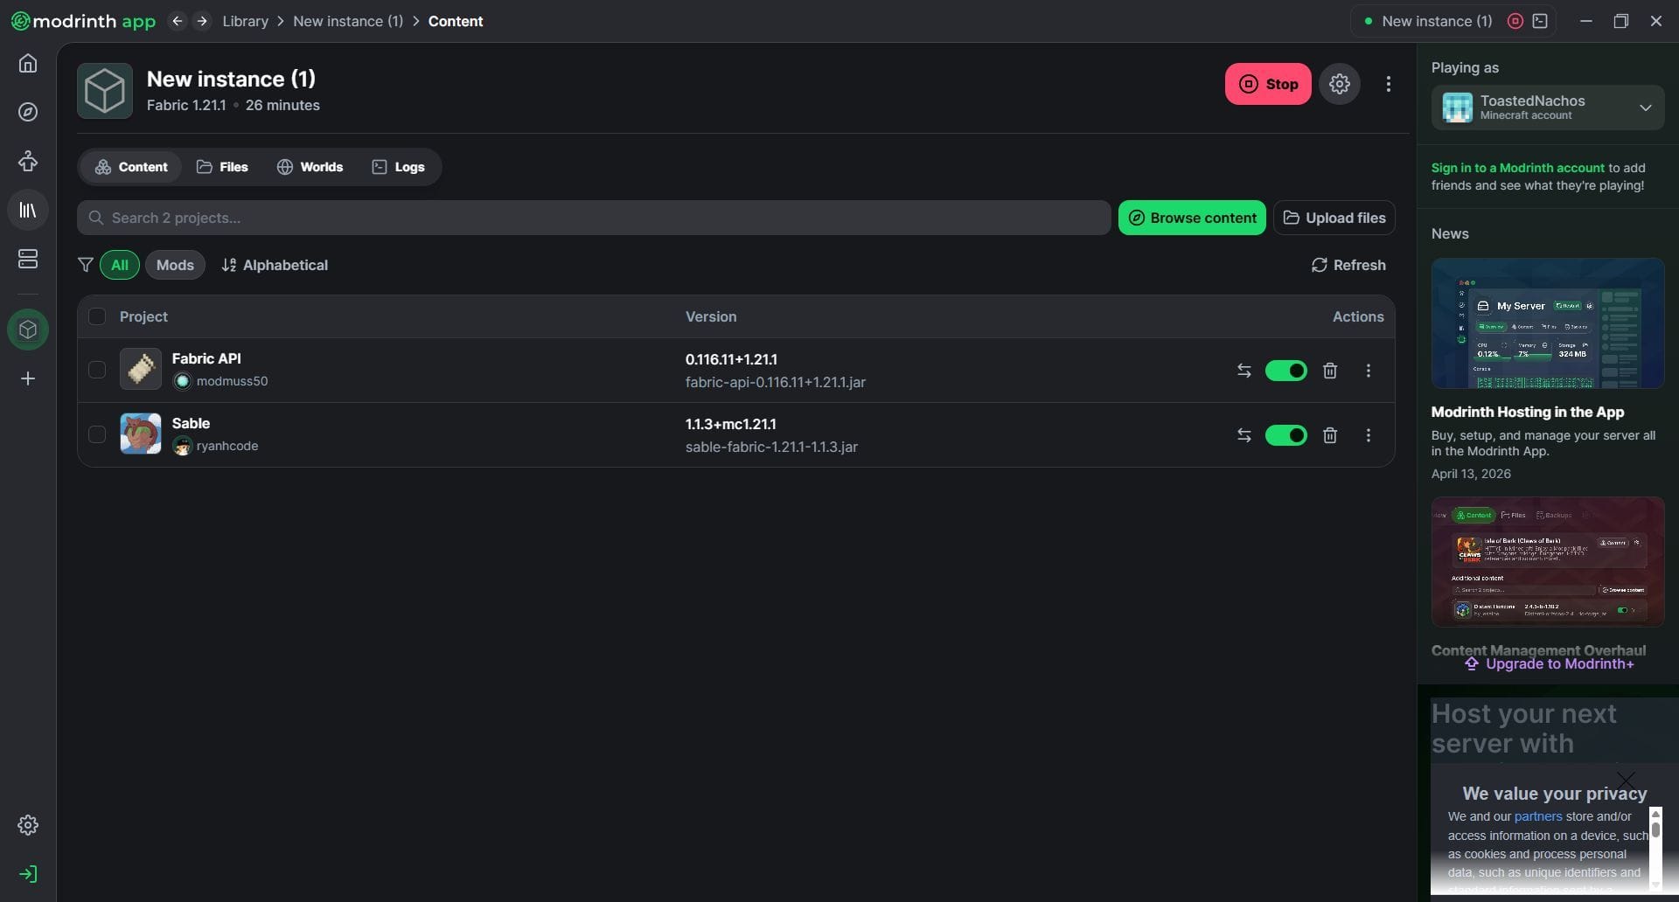
Task: Open Fabric API row more options
Action: [1369, 371]
